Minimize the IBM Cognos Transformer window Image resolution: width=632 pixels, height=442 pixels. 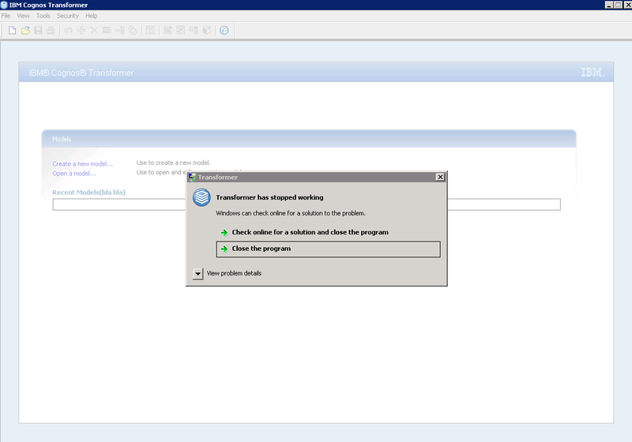609,5
